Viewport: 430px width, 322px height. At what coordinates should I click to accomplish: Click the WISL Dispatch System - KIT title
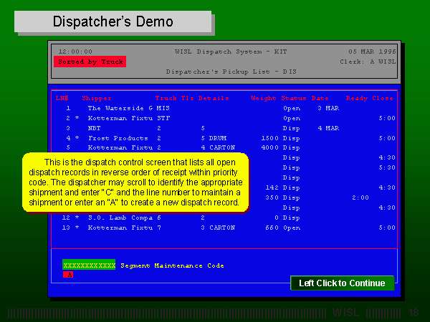pos(231,52)
